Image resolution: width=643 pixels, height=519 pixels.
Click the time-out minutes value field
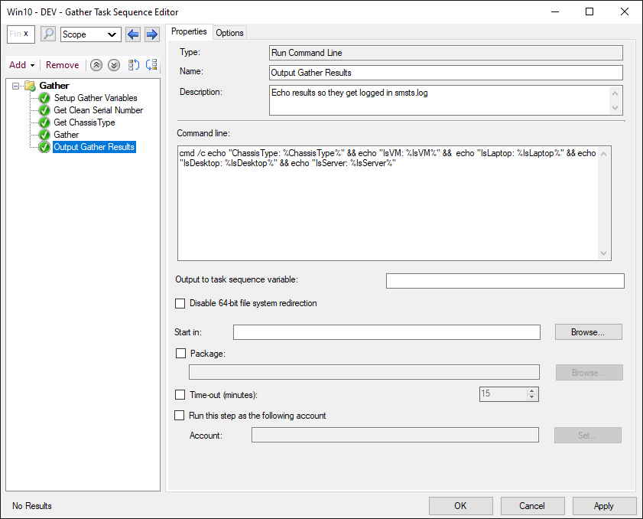(x=503, y=394)
